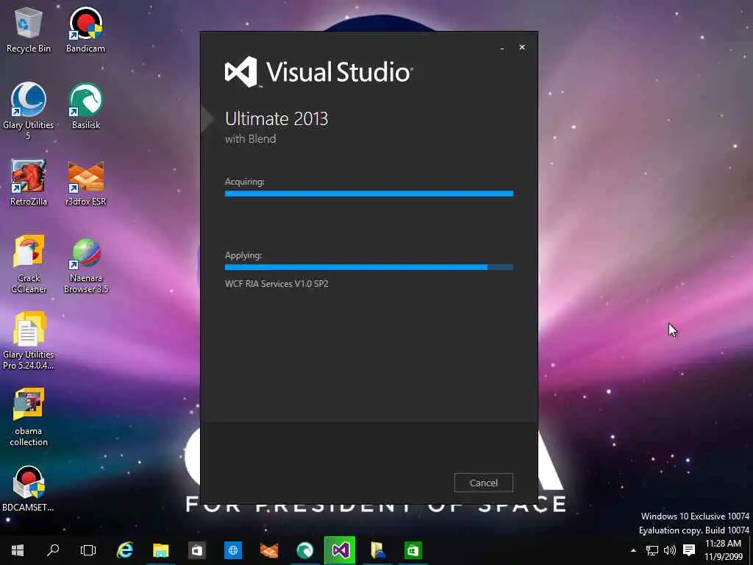Switch to the Visual Studio taskbar button
This screenshot has height=565, width=753.
(340, 550)
